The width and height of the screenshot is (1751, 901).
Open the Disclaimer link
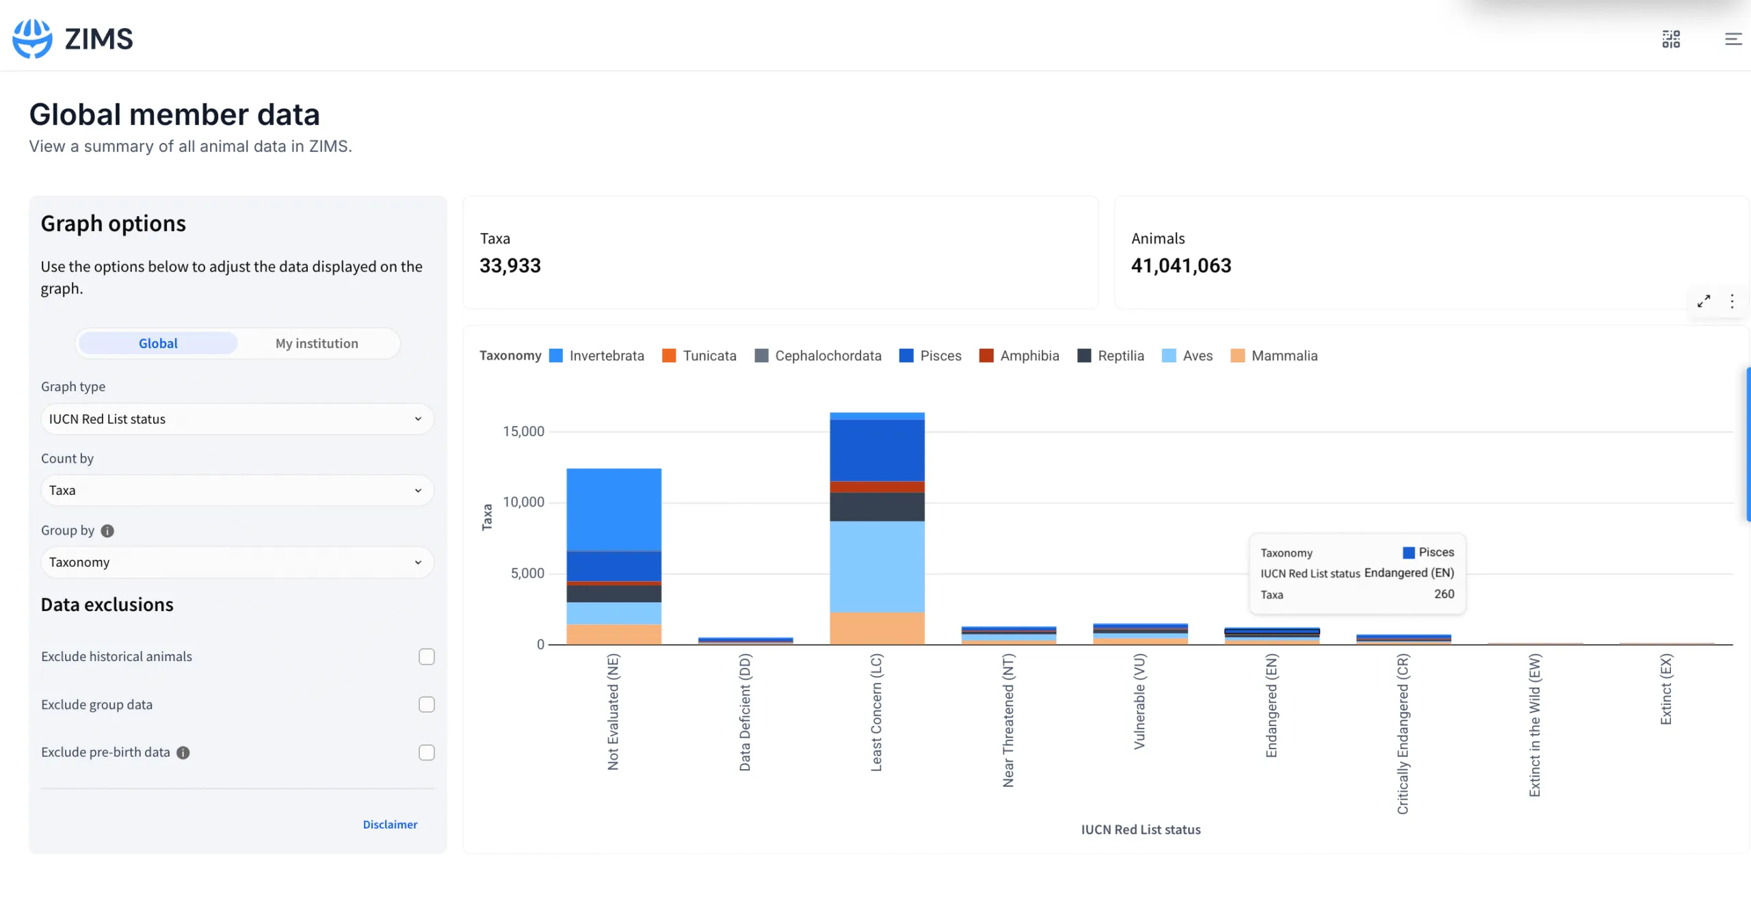tap(390, 824)
